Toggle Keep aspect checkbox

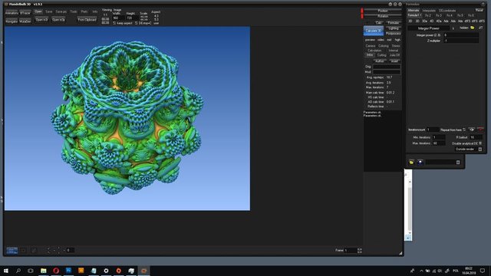(x=114, y=23)
